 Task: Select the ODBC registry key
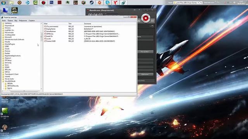coord(7,46)
